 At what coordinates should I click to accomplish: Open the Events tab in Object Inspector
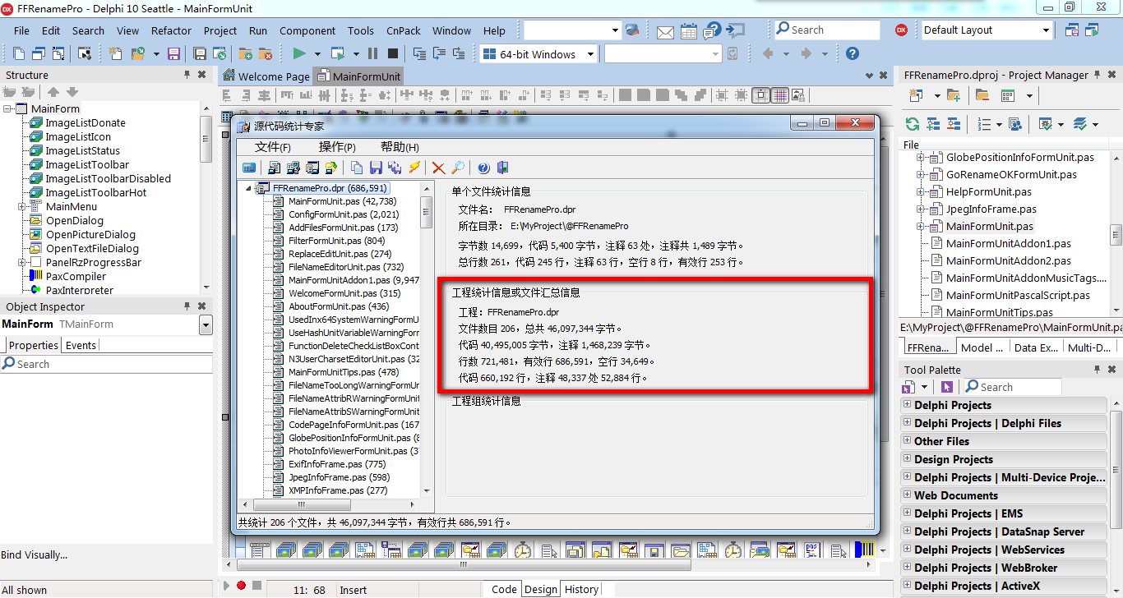[81, 345]
